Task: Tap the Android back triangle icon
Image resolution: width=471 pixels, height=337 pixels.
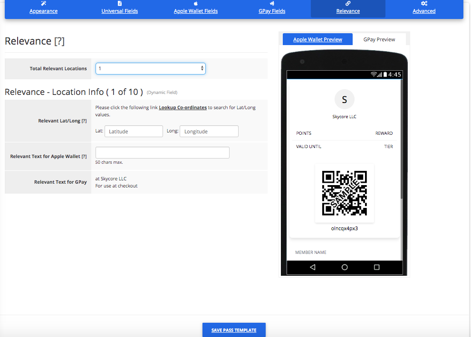Action: [x=313, y=267]
